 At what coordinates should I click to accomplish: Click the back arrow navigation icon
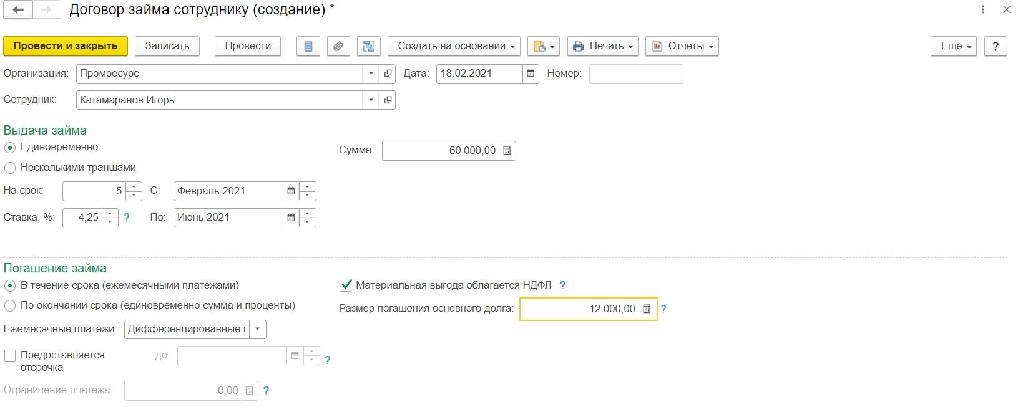coord(18,10)
